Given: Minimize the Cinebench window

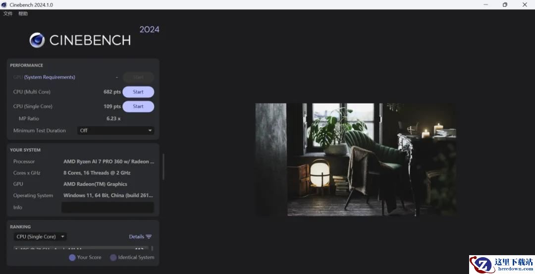Looking at the screenshot, I should coord(486,5).
